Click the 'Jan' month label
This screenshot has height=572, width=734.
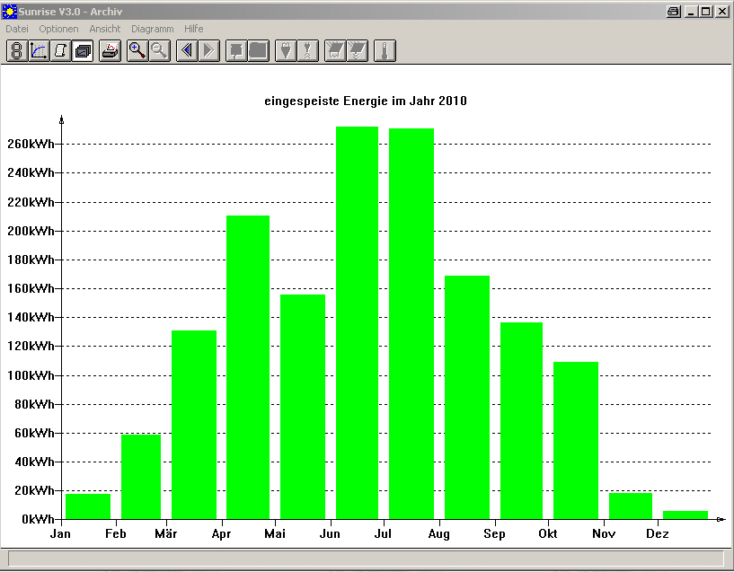(x=60, y=533)
